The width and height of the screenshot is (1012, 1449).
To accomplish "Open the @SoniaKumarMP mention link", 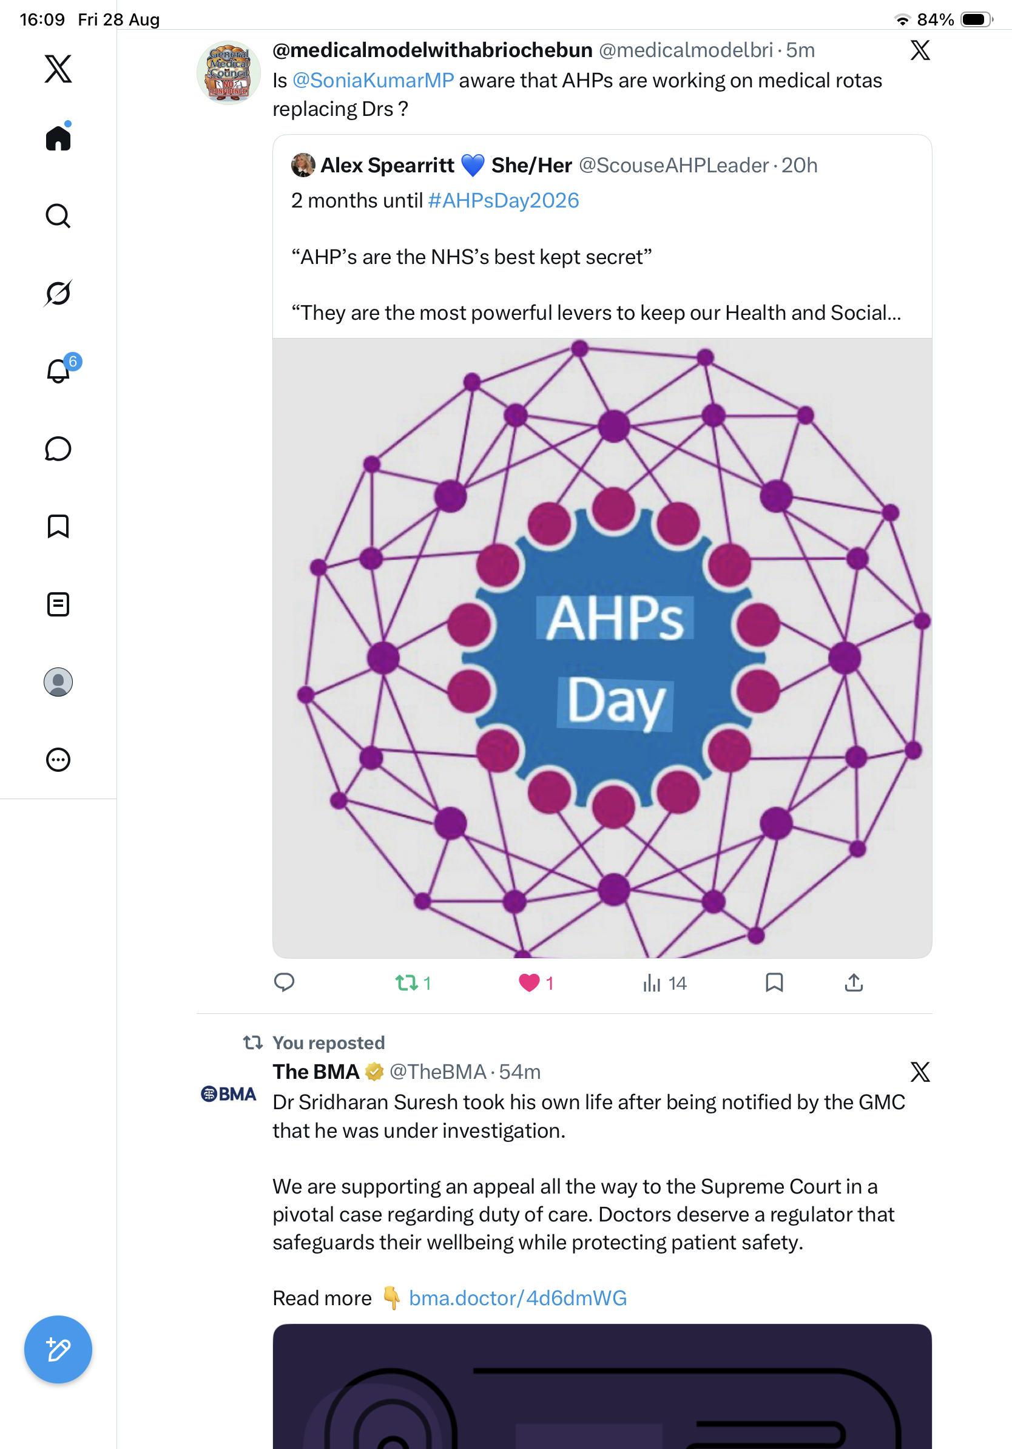I will point(373,81).
